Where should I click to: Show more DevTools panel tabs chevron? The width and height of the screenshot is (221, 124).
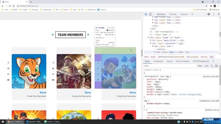(192, 14)
